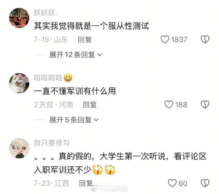Open 我只要修勾 cartoon avatar
The height and width of the screenshot is (194, 219).
(19, 148)
